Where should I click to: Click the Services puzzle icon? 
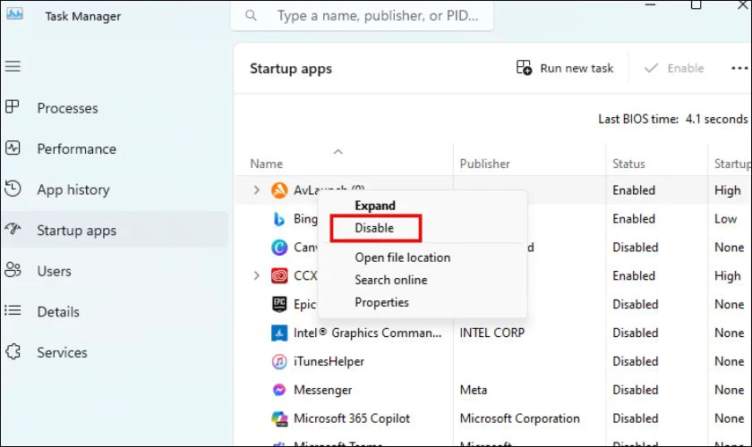13,351
